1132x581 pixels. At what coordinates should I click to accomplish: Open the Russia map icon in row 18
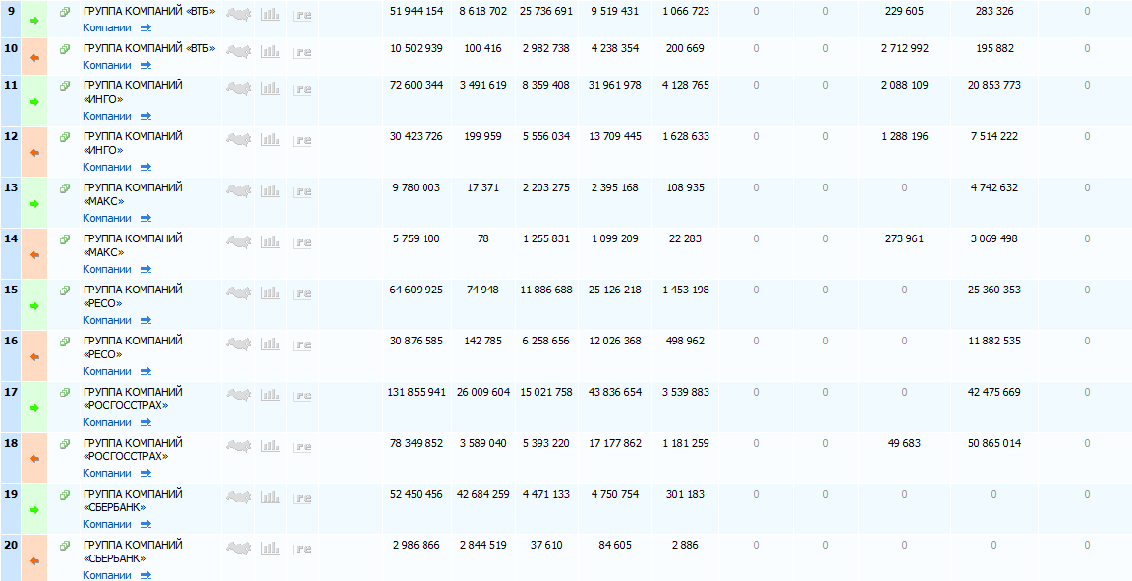[x=238, y=445]
